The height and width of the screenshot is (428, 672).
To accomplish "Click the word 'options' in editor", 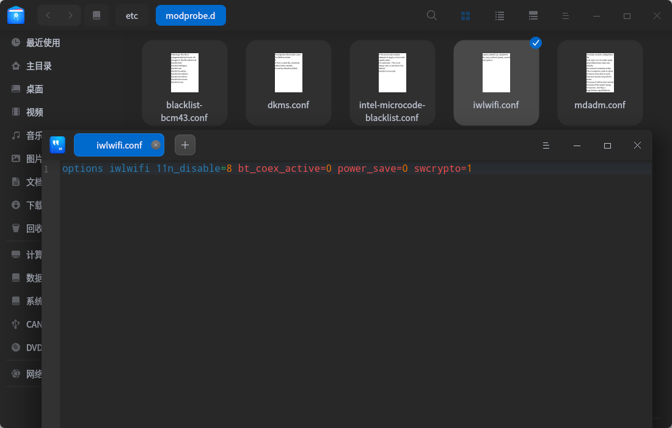I will (82, 169).
